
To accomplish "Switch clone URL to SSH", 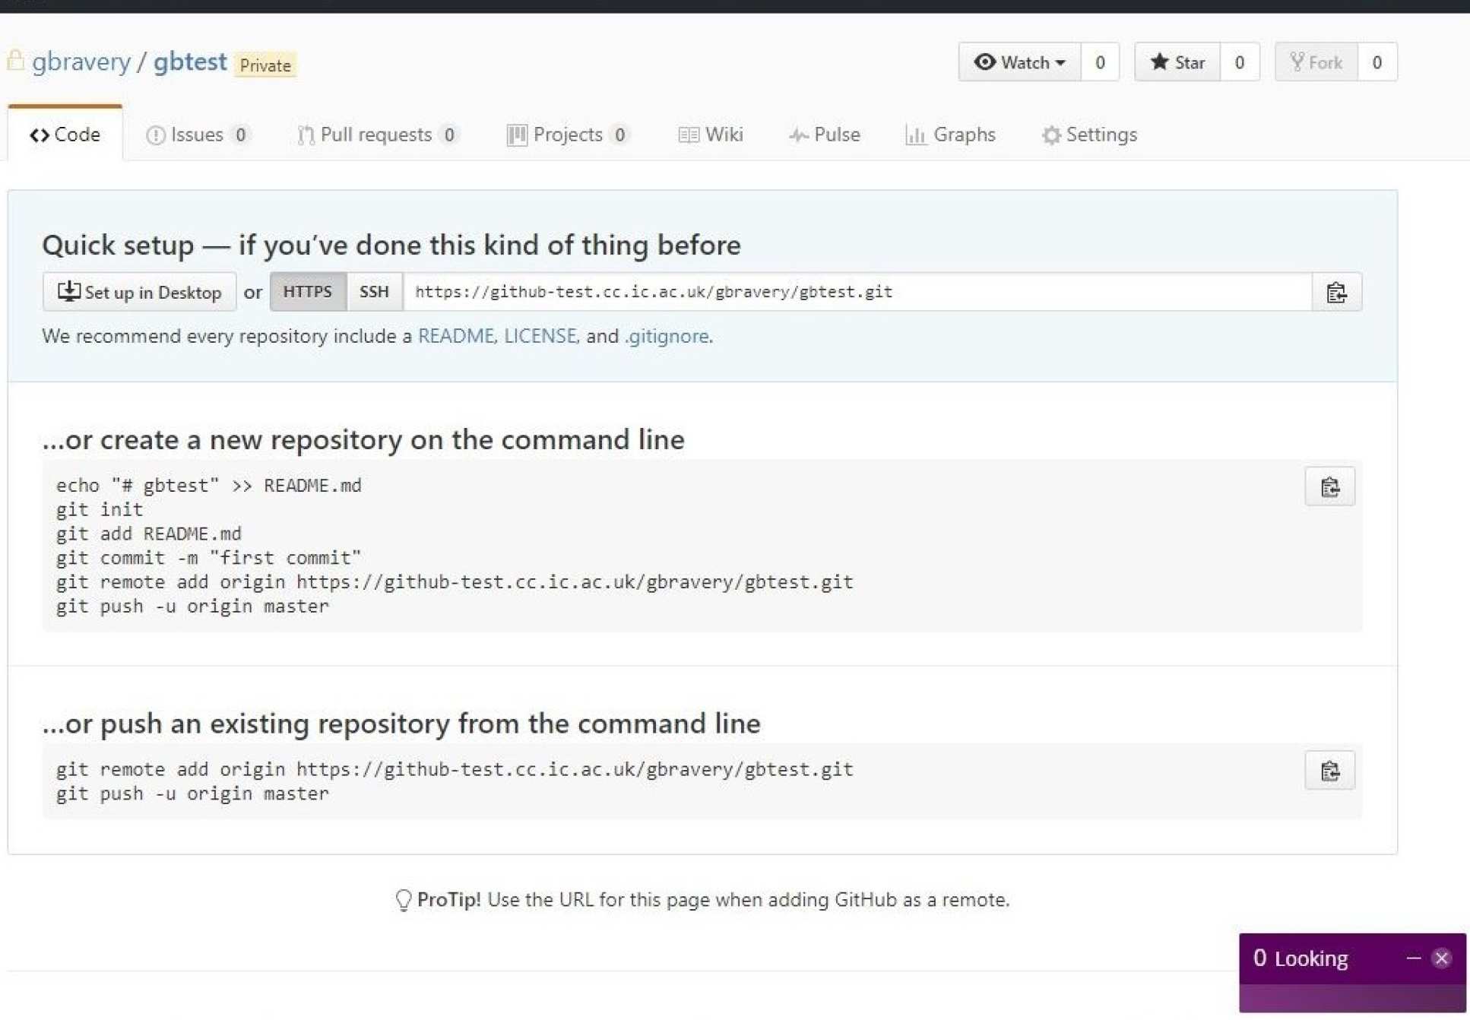I will click(374, 292).
